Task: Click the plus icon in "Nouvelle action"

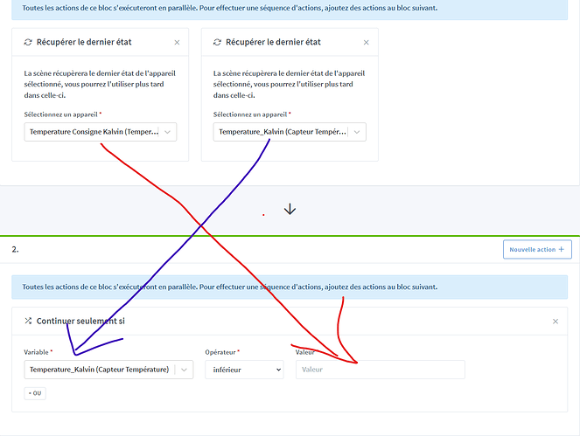Action: pos(561,249)
